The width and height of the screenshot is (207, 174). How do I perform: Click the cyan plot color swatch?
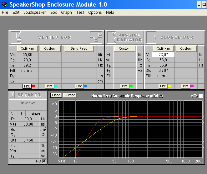(56, 86)
